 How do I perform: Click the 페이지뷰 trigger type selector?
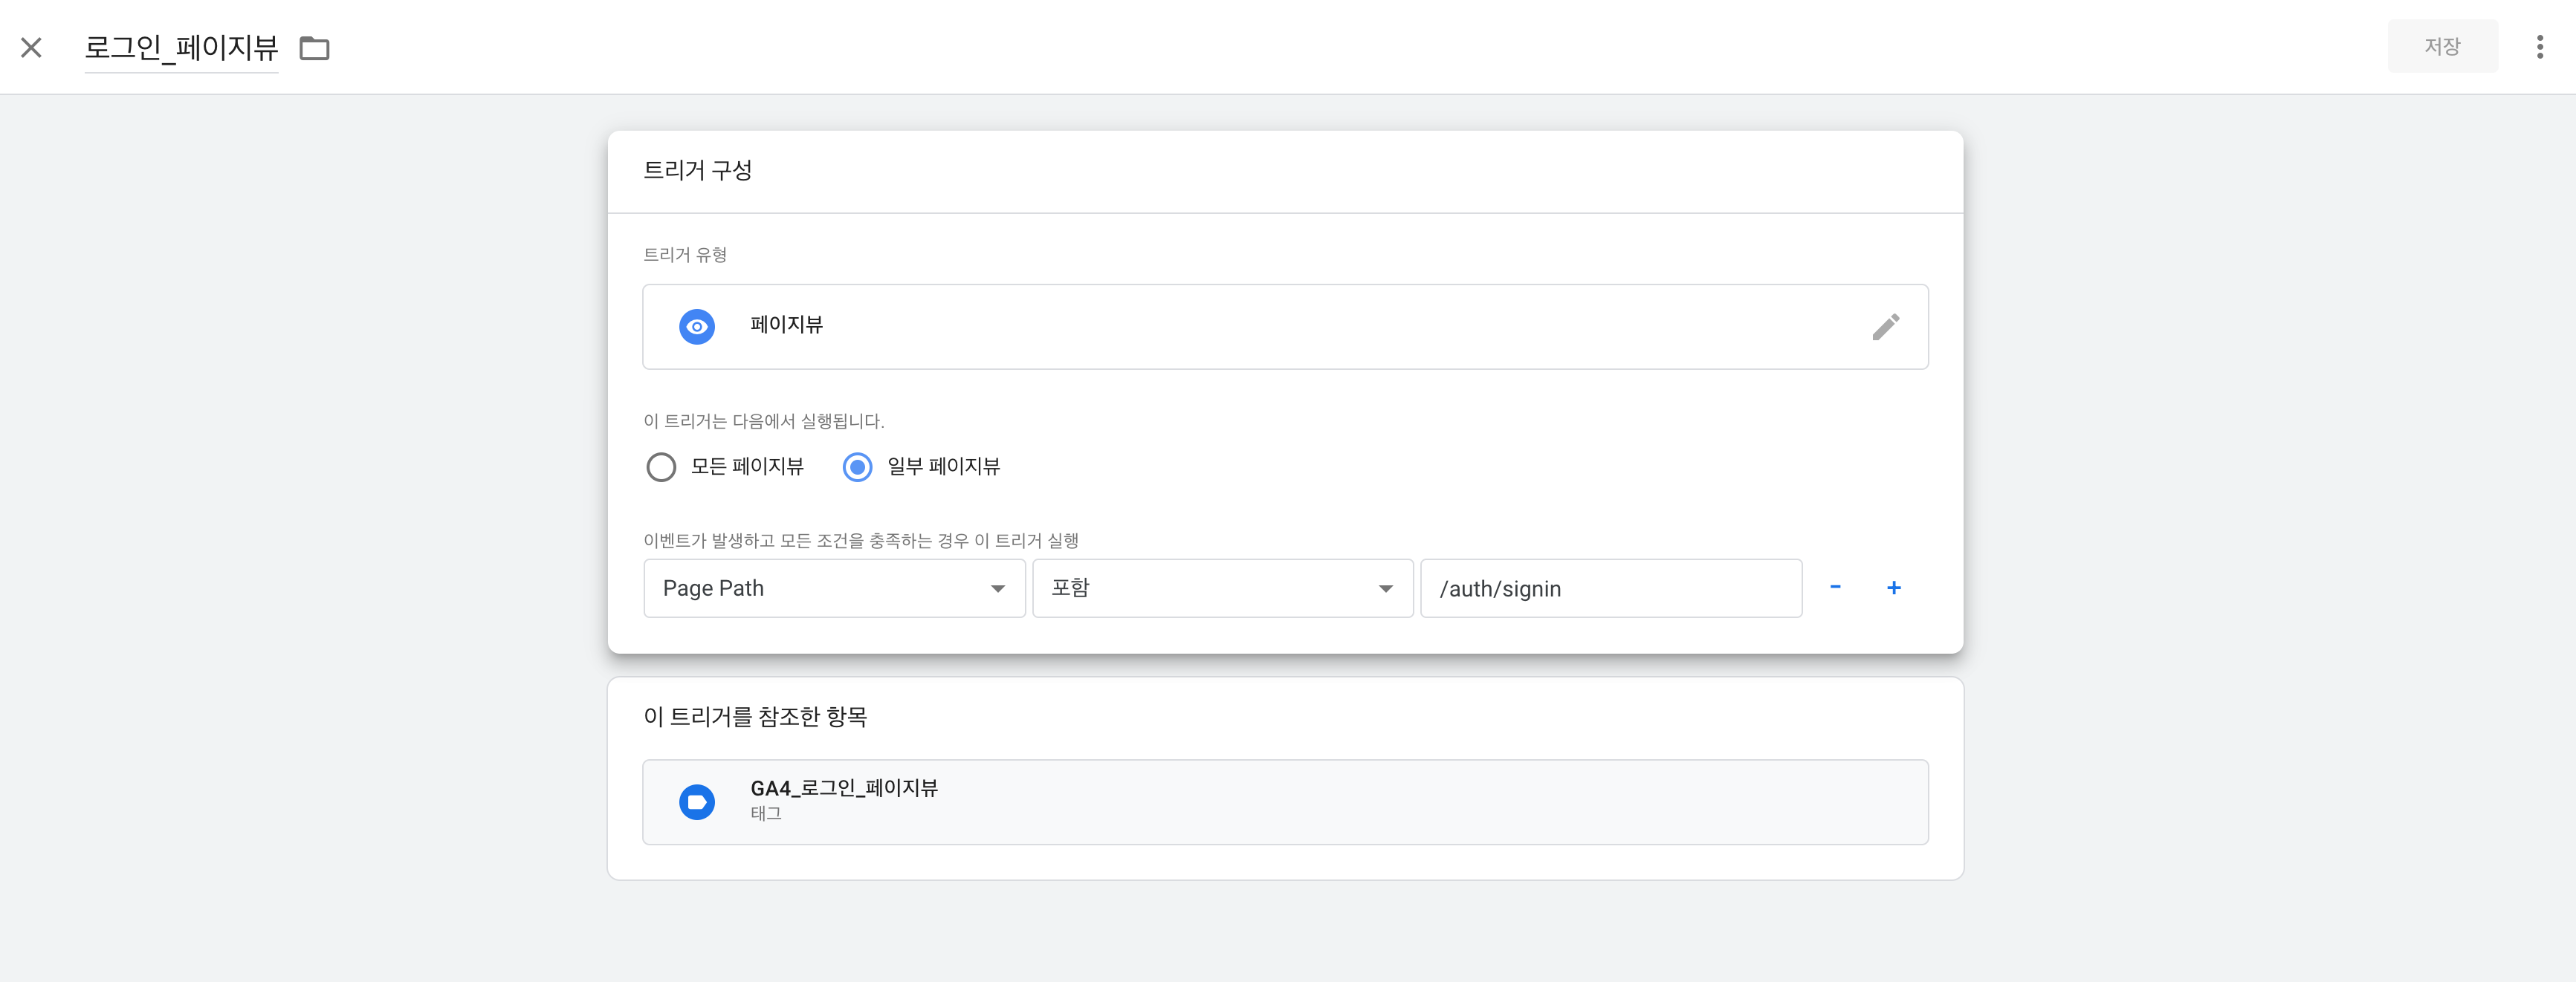1287,325
